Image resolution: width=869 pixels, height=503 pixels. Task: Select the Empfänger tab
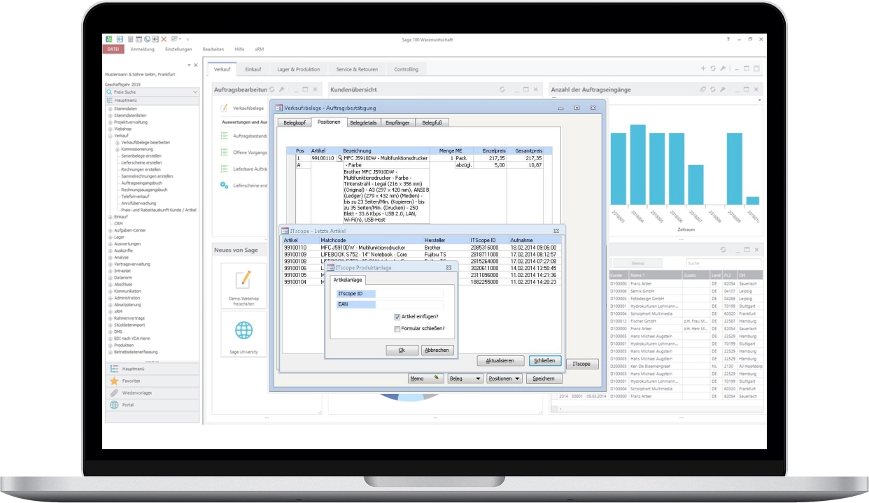click(398, 122)
